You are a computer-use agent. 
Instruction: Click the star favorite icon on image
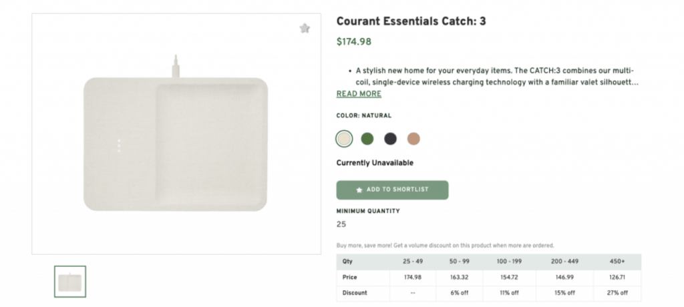pyautogui.click(x=305, y=29)
